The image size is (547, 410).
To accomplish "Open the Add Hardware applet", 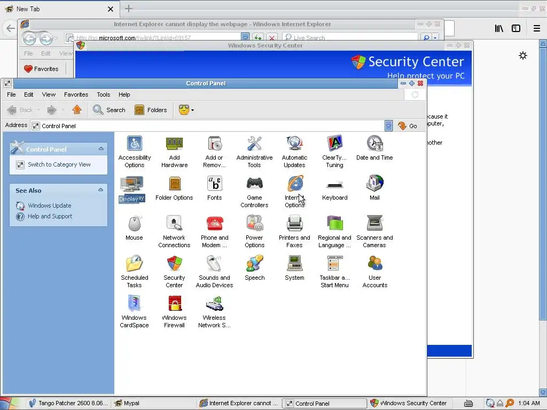I will [175, 152].
